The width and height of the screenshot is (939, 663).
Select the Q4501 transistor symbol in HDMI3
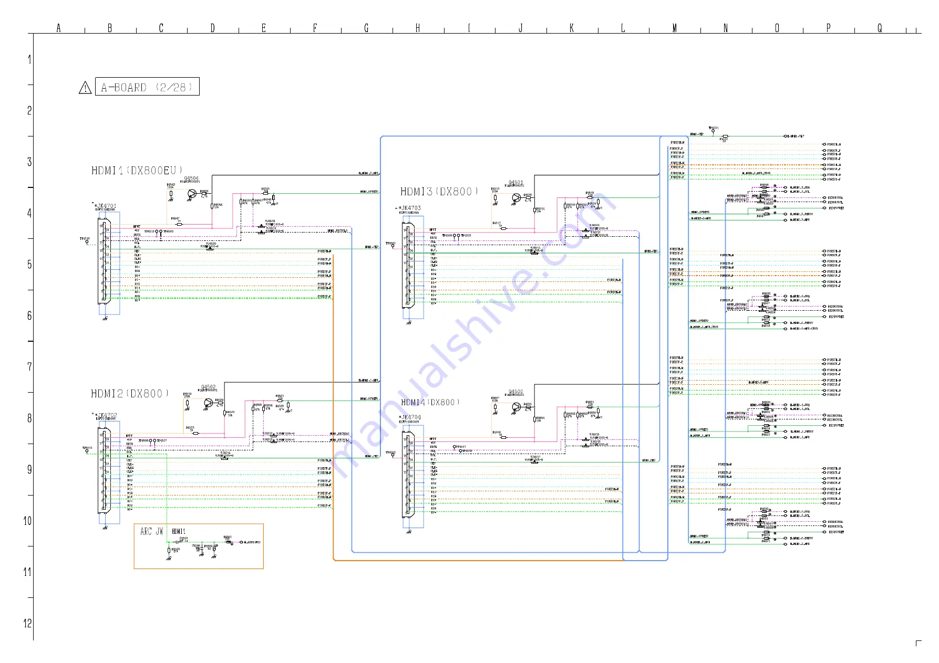point(517,198)
